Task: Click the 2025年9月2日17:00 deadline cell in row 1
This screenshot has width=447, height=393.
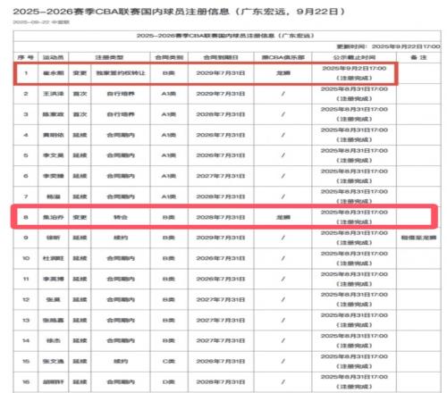Action: click(x=354, y=73)
